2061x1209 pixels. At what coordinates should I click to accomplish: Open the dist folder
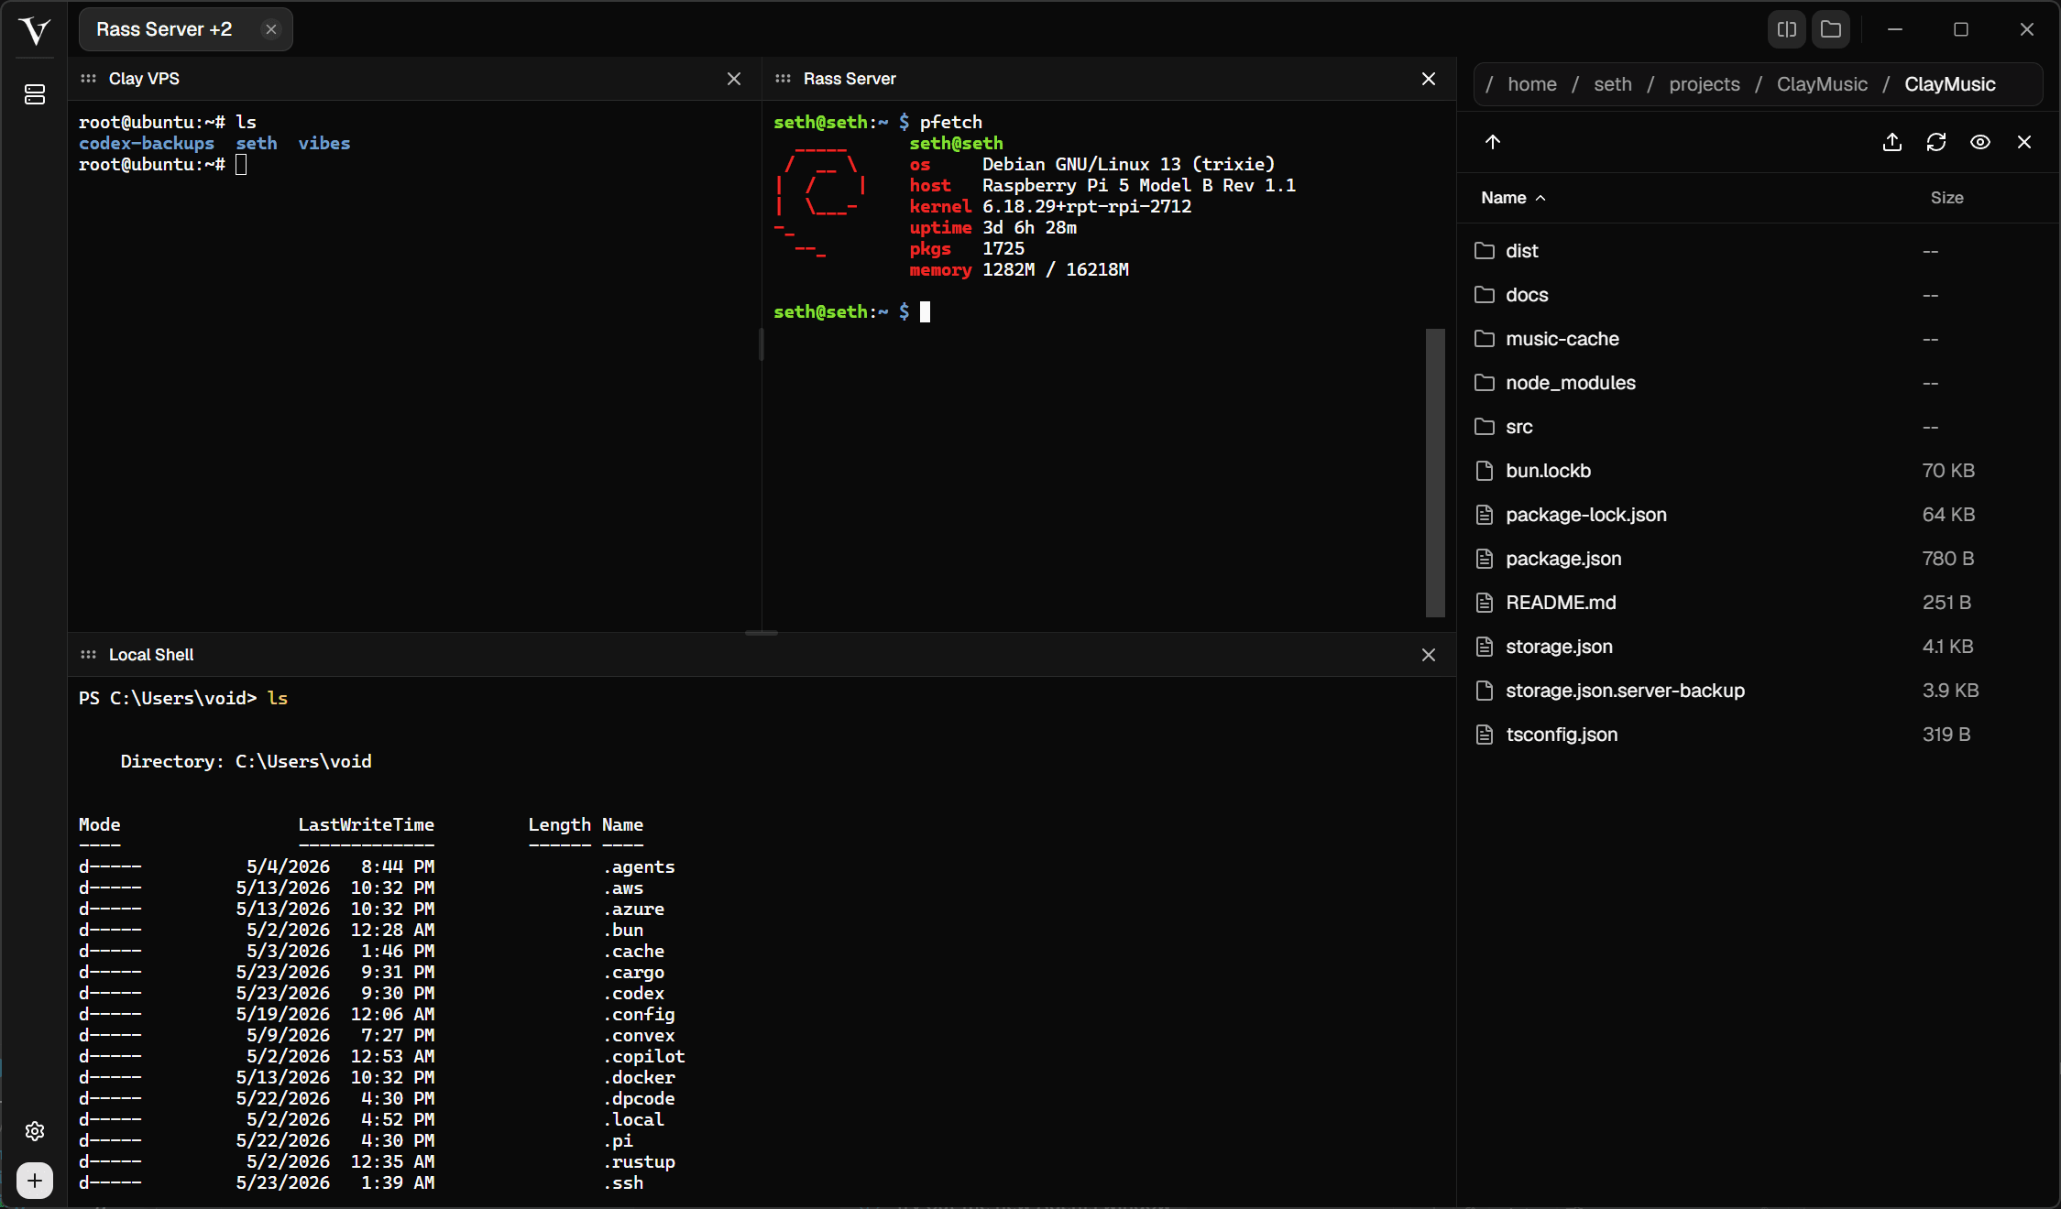tap(1759, 251)
